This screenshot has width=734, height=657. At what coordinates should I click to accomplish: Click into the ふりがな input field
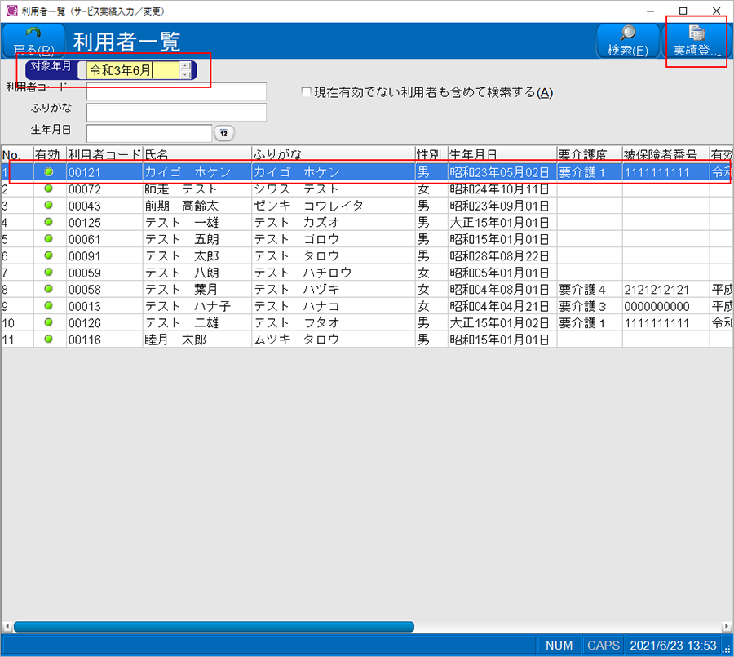(x=176, y=112)
